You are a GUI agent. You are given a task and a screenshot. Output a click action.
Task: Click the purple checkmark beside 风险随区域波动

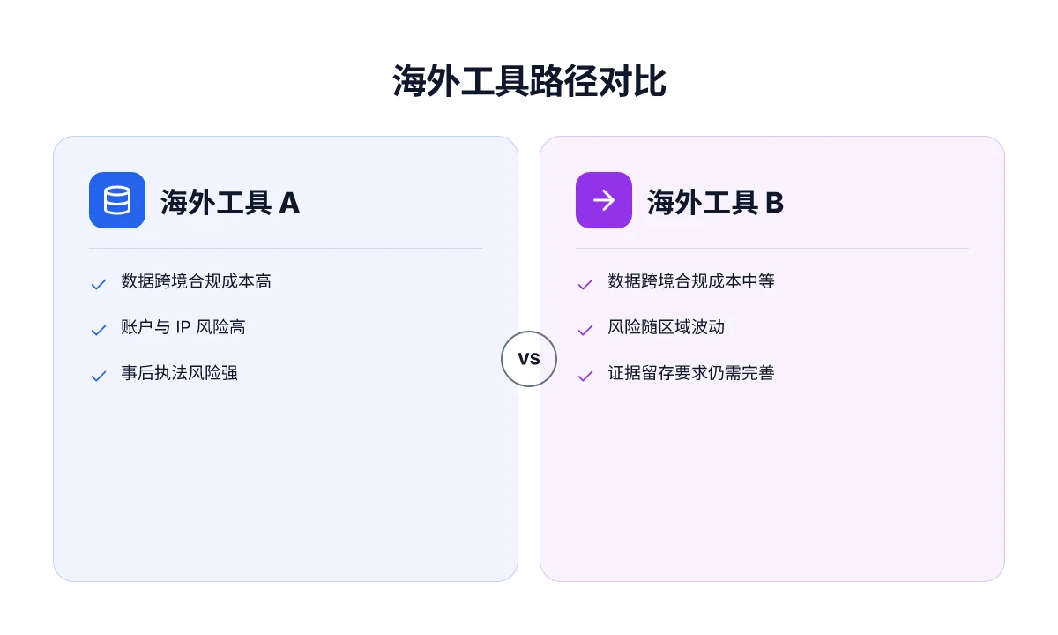[x=585, y=330]
